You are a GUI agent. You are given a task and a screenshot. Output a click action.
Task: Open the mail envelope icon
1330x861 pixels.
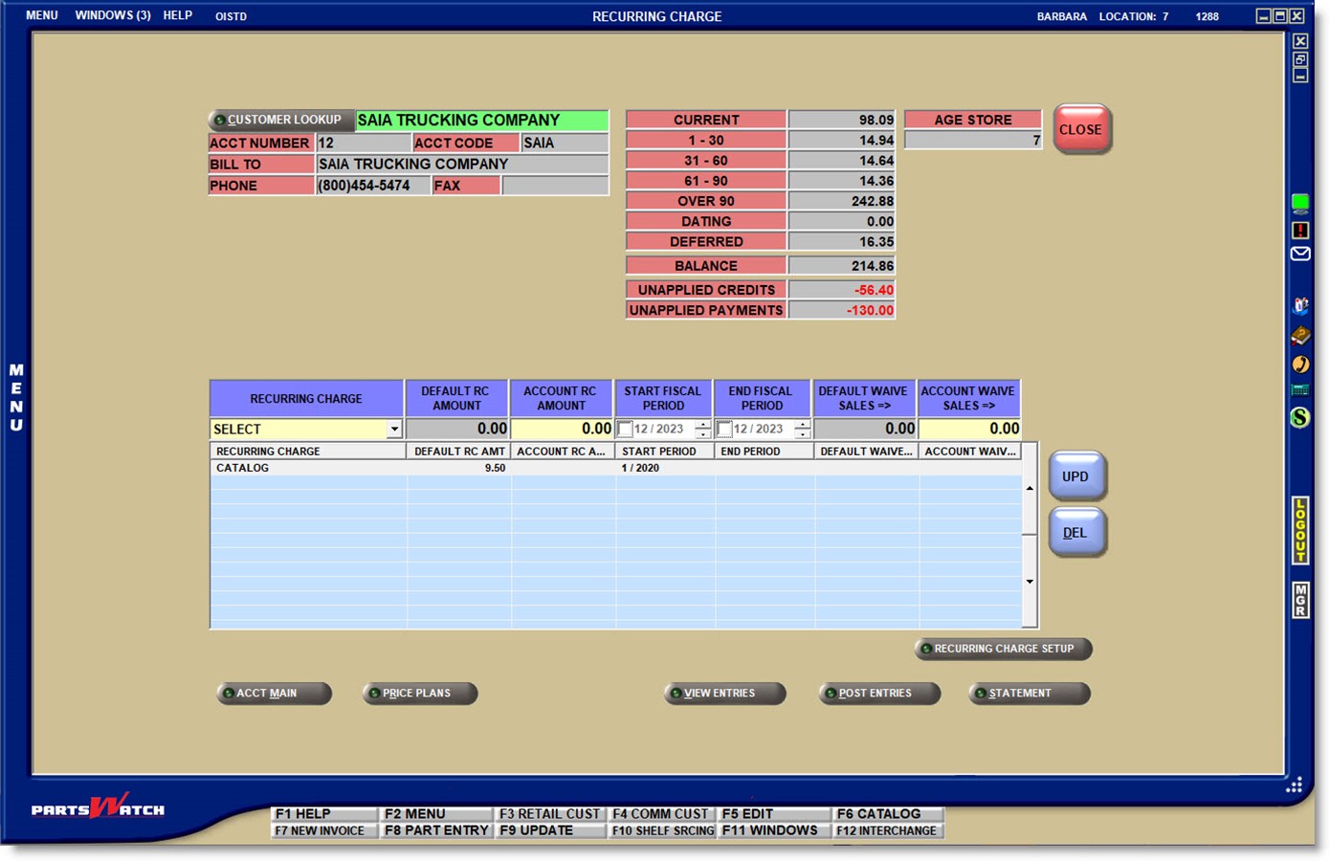click(x=1299, y=254)
